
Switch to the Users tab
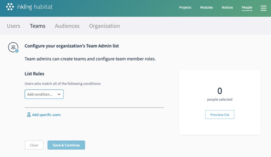point(13,26)
